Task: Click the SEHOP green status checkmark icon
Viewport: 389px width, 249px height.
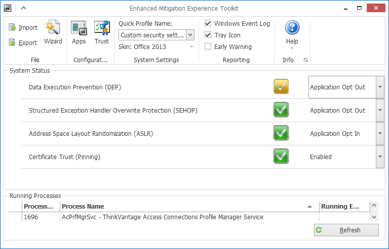Action: (281, 110)
